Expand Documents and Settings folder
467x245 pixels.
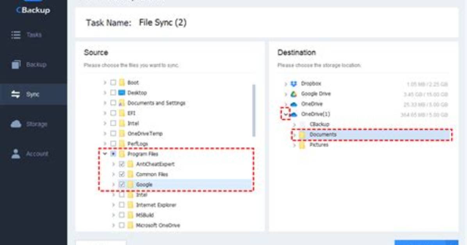click(x=105, y=103)
